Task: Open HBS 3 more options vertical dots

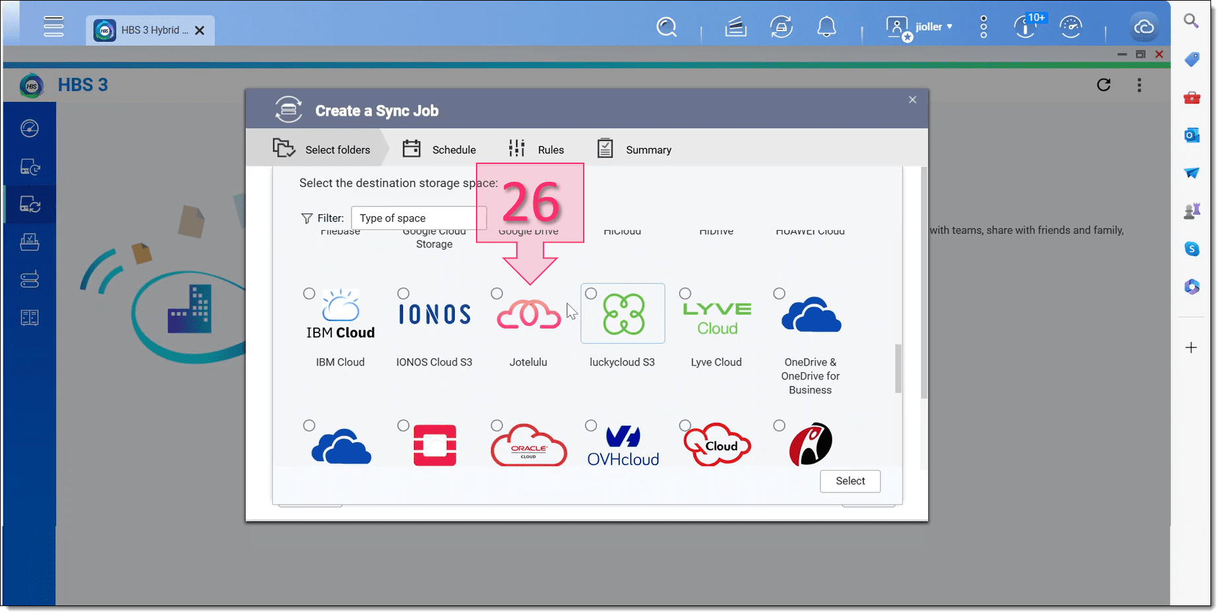Action: pyautogui.click(x=1139, y=85)
